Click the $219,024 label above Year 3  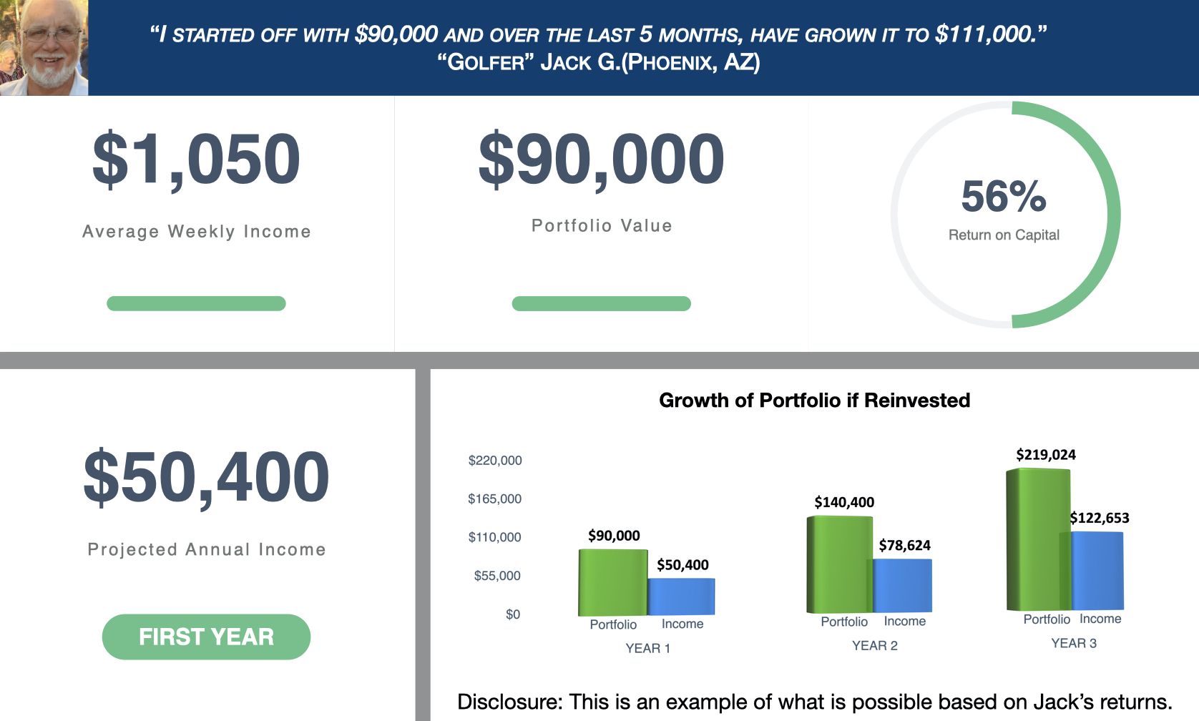1045,455
